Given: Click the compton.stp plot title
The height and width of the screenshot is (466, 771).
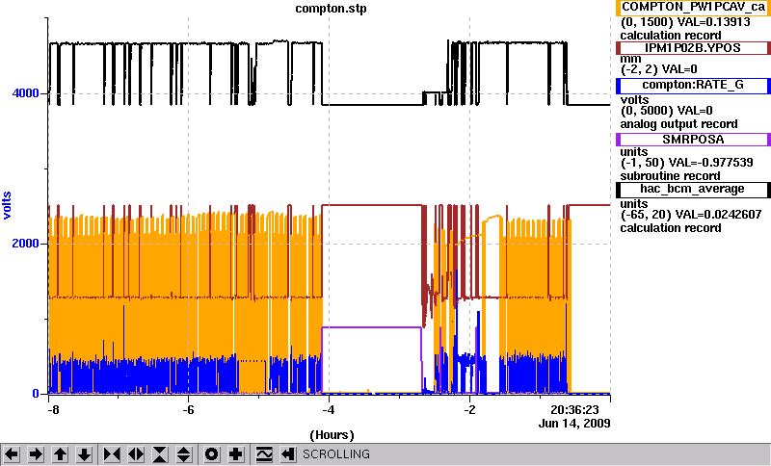Looking at the screenshot, I should [x=331, y=9].
